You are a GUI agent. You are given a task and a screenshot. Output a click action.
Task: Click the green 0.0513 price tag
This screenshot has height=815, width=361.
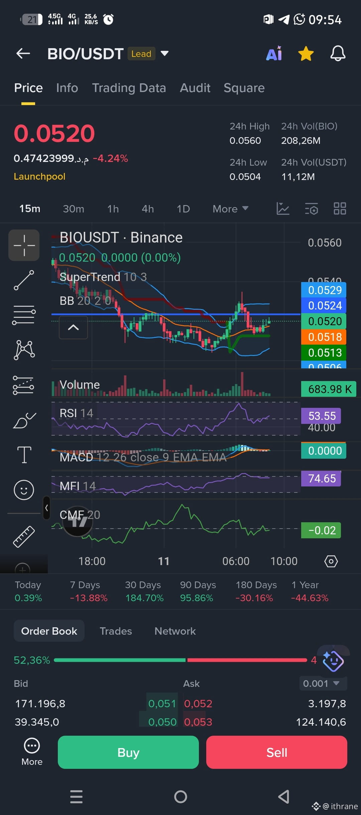(324, 353)
